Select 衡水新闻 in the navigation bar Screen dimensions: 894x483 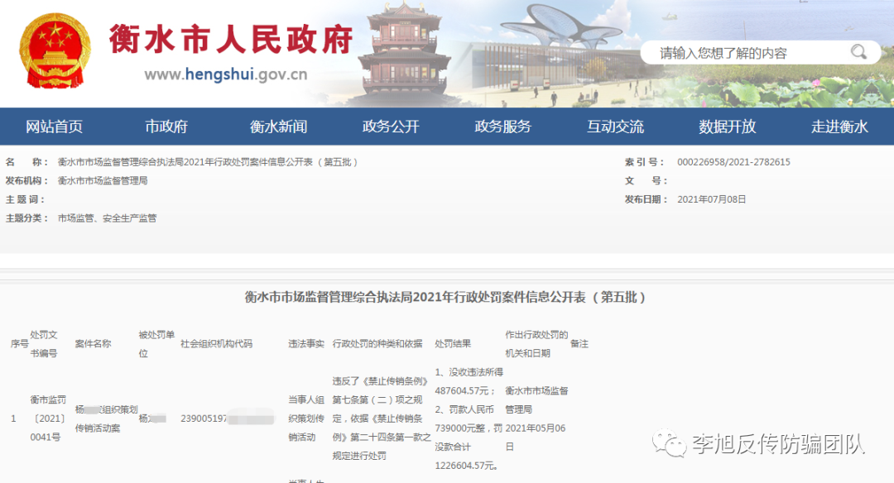pyautogui.click(x=278, y=127)
